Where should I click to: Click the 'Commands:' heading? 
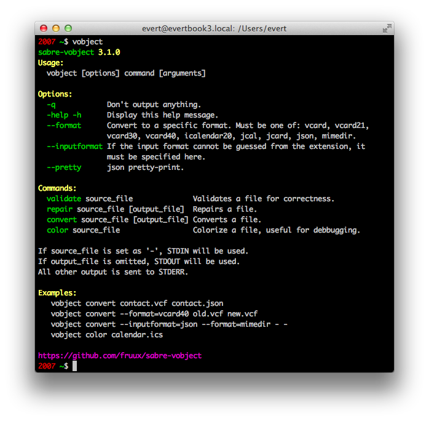coord(57,188)
